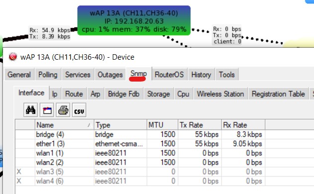Click the window view toolbar icon
314x194 pixels.
click(47, 110)
